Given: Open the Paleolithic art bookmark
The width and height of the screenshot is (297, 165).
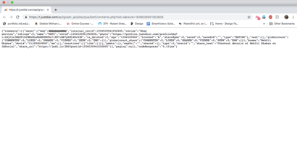Looking at the screenshot, I should 192,24.
